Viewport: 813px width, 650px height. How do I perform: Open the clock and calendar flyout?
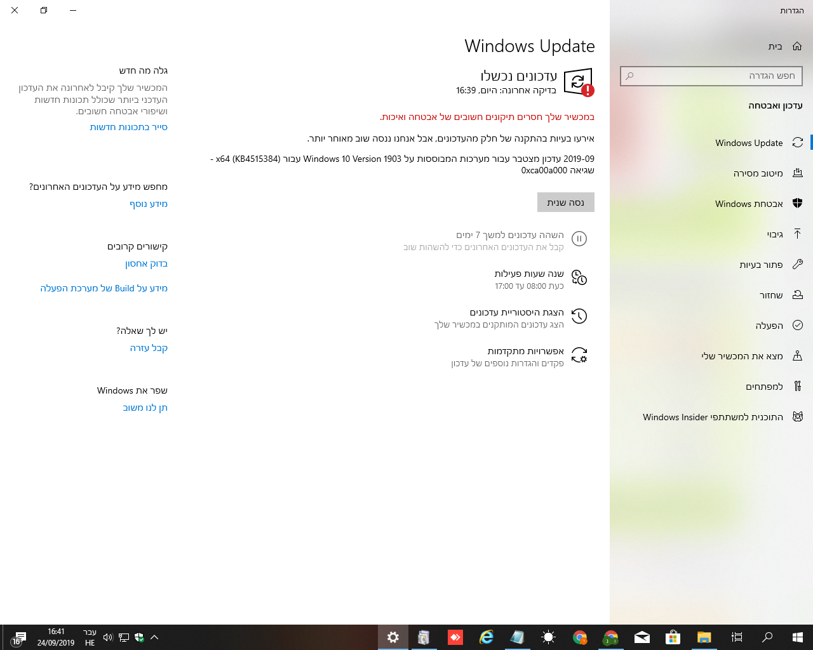pos(56,637)
